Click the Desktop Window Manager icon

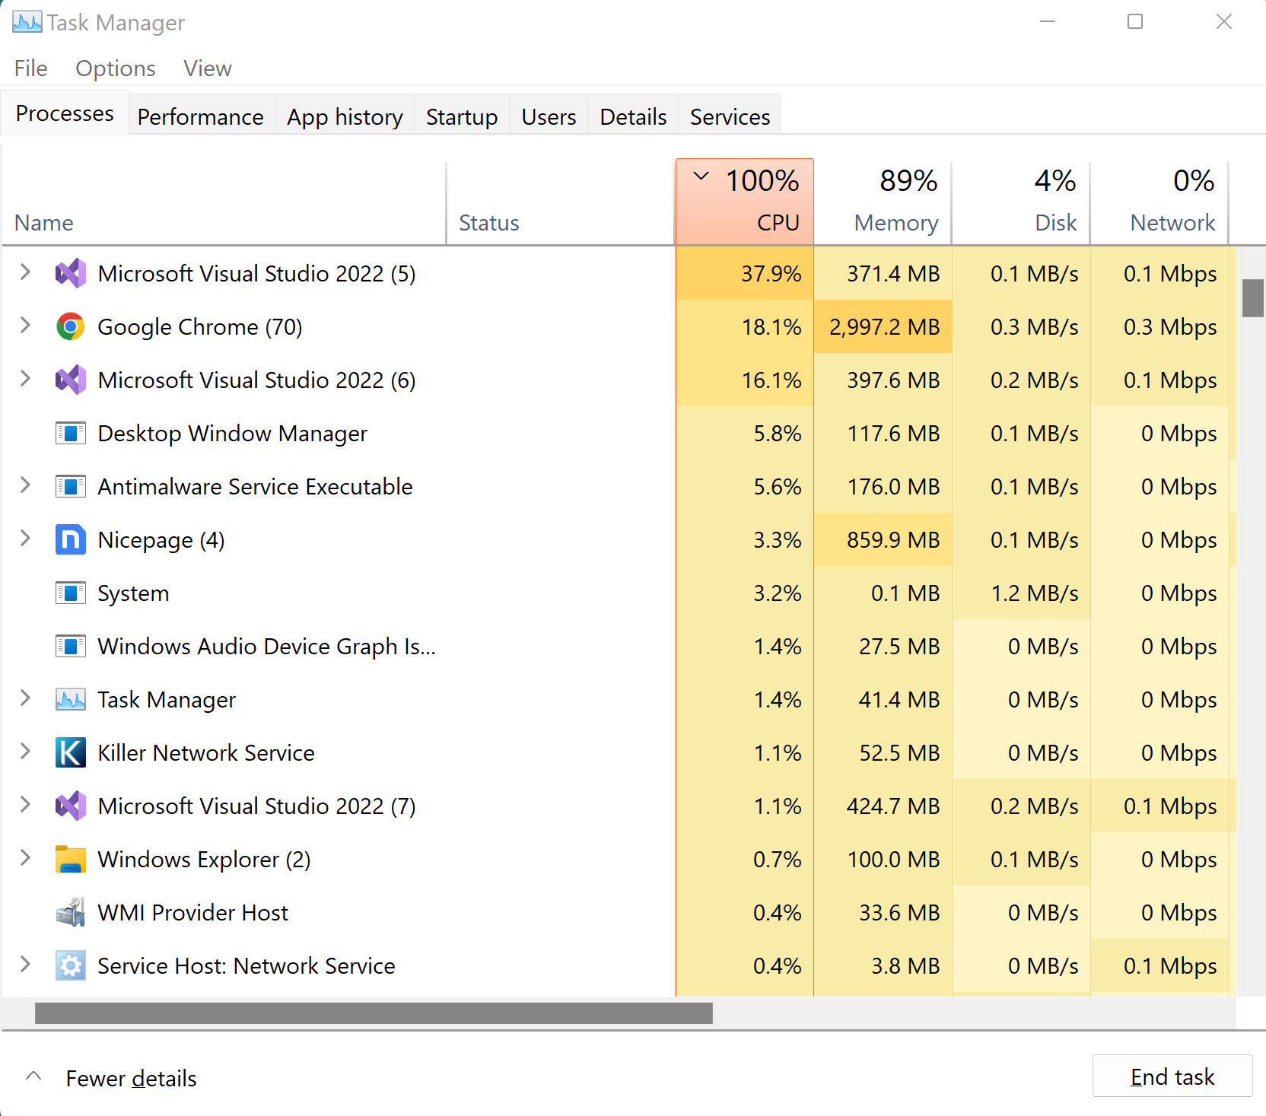pos(71,433)
